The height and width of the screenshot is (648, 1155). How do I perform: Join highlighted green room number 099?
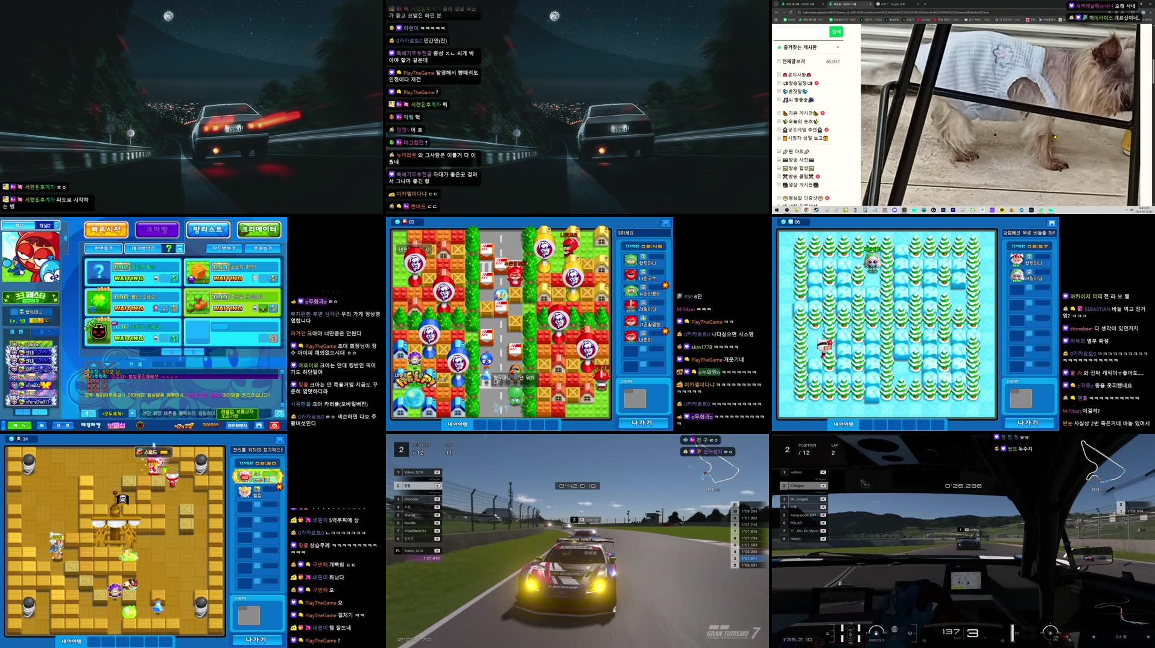[x=232, y=302]
